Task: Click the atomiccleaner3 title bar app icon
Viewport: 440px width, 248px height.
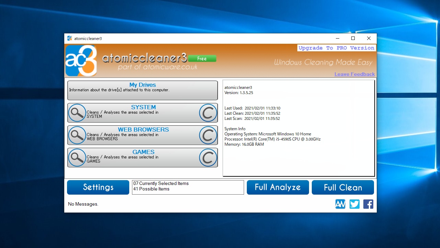Action: point(70,38)
